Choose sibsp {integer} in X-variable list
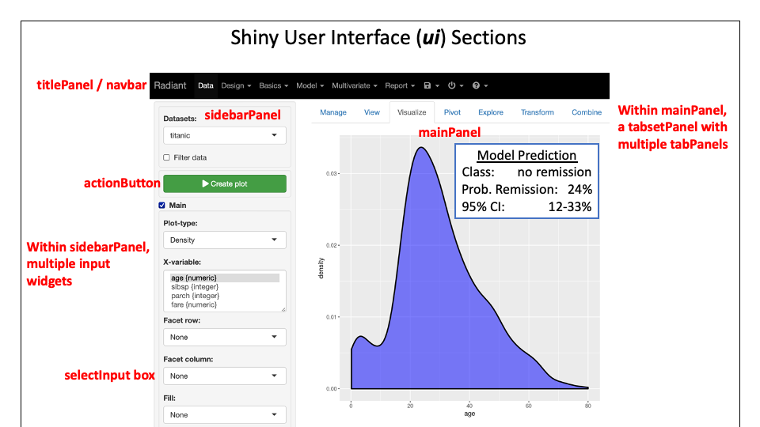 (194, 287)
